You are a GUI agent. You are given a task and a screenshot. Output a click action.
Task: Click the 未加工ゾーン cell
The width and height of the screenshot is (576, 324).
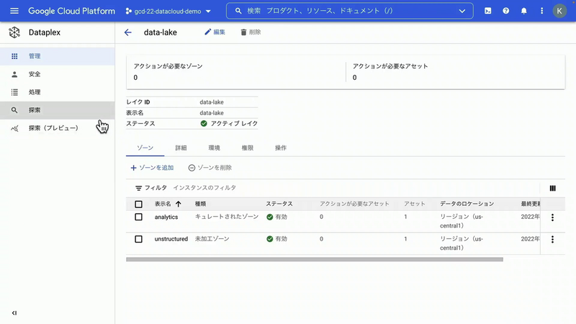212,239
